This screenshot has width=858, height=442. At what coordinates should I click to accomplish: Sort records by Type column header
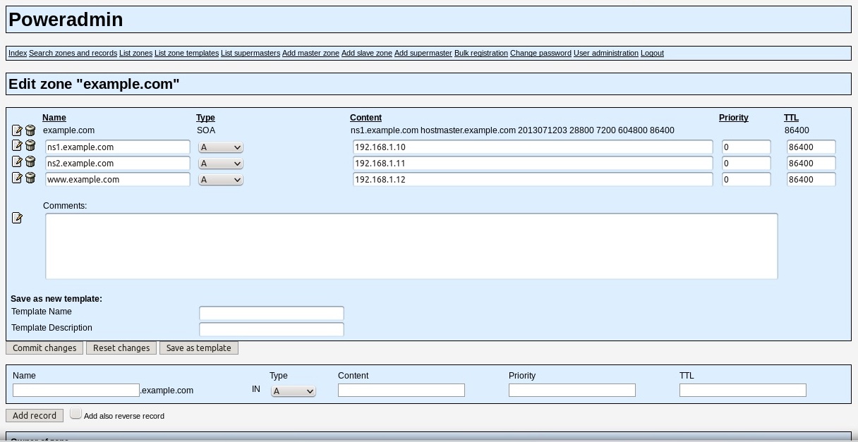click(x=205, y=118)
